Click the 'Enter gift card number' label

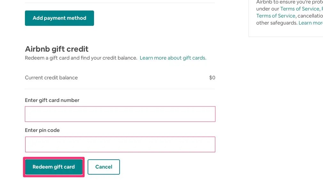click(52, 100)
